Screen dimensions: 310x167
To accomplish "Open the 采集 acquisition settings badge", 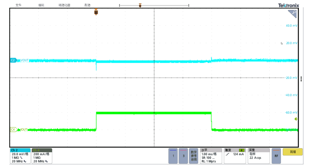I will point(258,156).
